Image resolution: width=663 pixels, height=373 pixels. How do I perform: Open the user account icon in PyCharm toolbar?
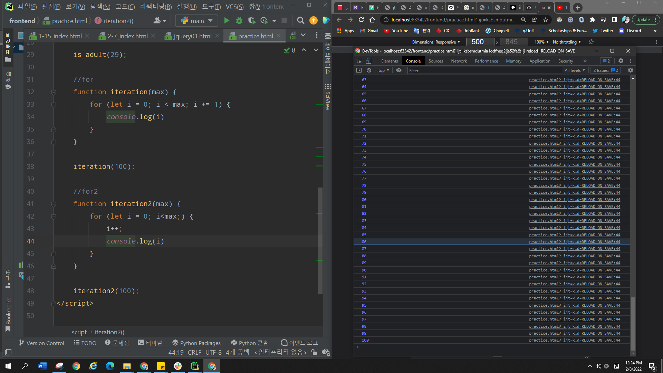coord(160,21)
